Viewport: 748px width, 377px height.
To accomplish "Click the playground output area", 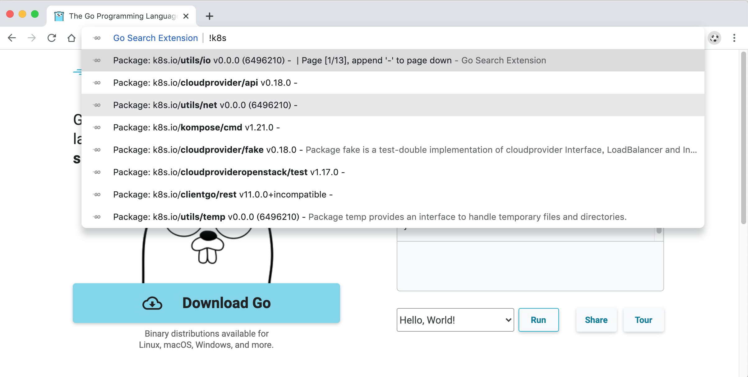I will tap(530, 266).
